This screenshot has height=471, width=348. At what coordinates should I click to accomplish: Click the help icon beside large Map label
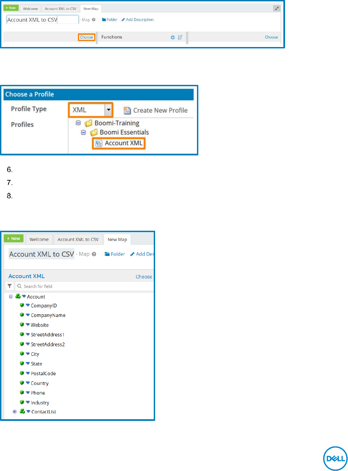click(94, 254)
